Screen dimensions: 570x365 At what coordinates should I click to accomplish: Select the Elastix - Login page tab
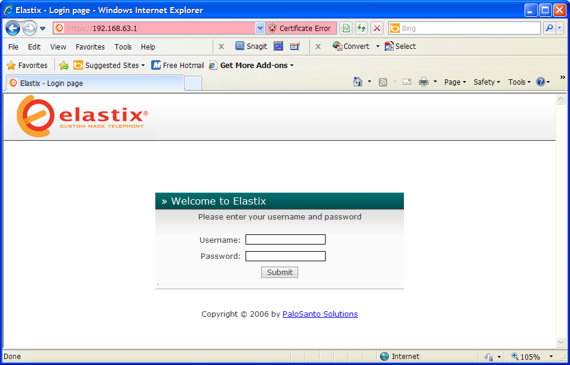[x=95, y=83]
